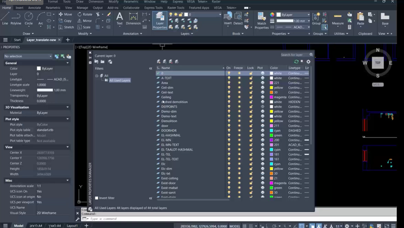404x228 pixels.
Task: Click the Dimension tool
Action: click(133, 18)
